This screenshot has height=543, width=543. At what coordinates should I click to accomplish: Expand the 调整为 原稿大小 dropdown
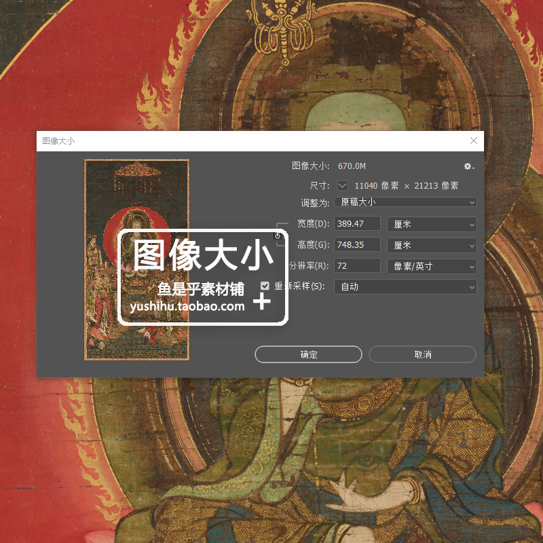coord(405,202)
